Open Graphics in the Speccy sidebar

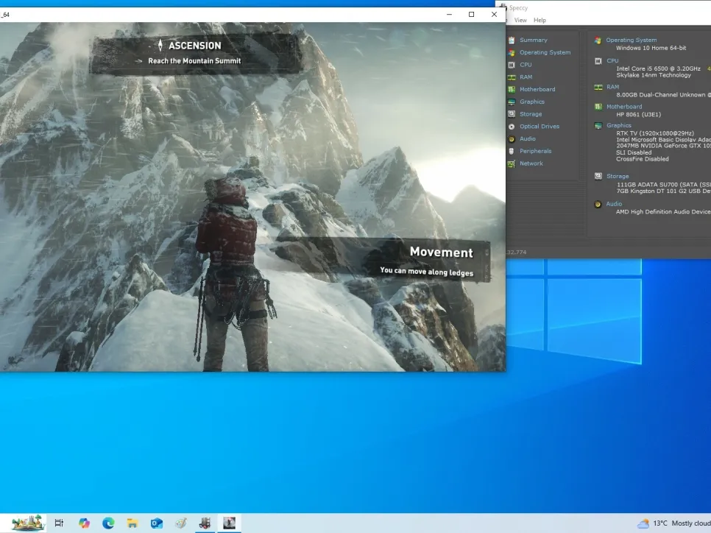(x=532, y=102)
